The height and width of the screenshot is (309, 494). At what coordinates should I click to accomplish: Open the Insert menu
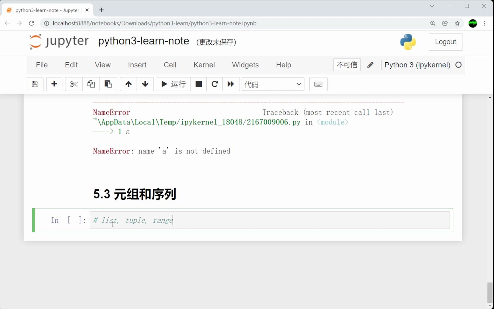tap(137, 65)
